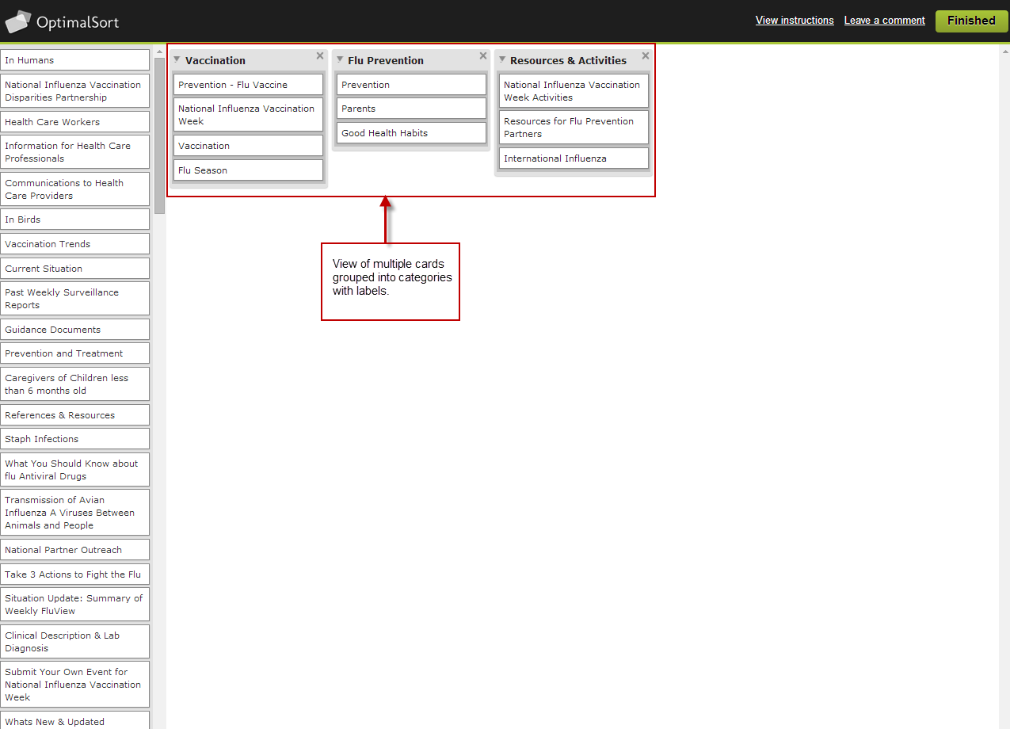
Task: Collapse the Flu Prevention category triangle
Action: tap(340, 59)
